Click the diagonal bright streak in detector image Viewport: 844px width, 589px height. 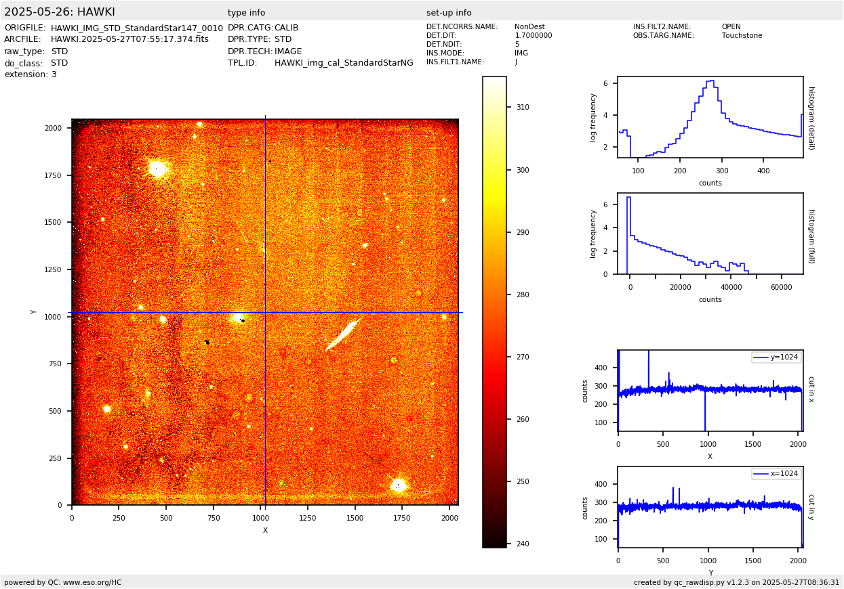click(345, 332)
